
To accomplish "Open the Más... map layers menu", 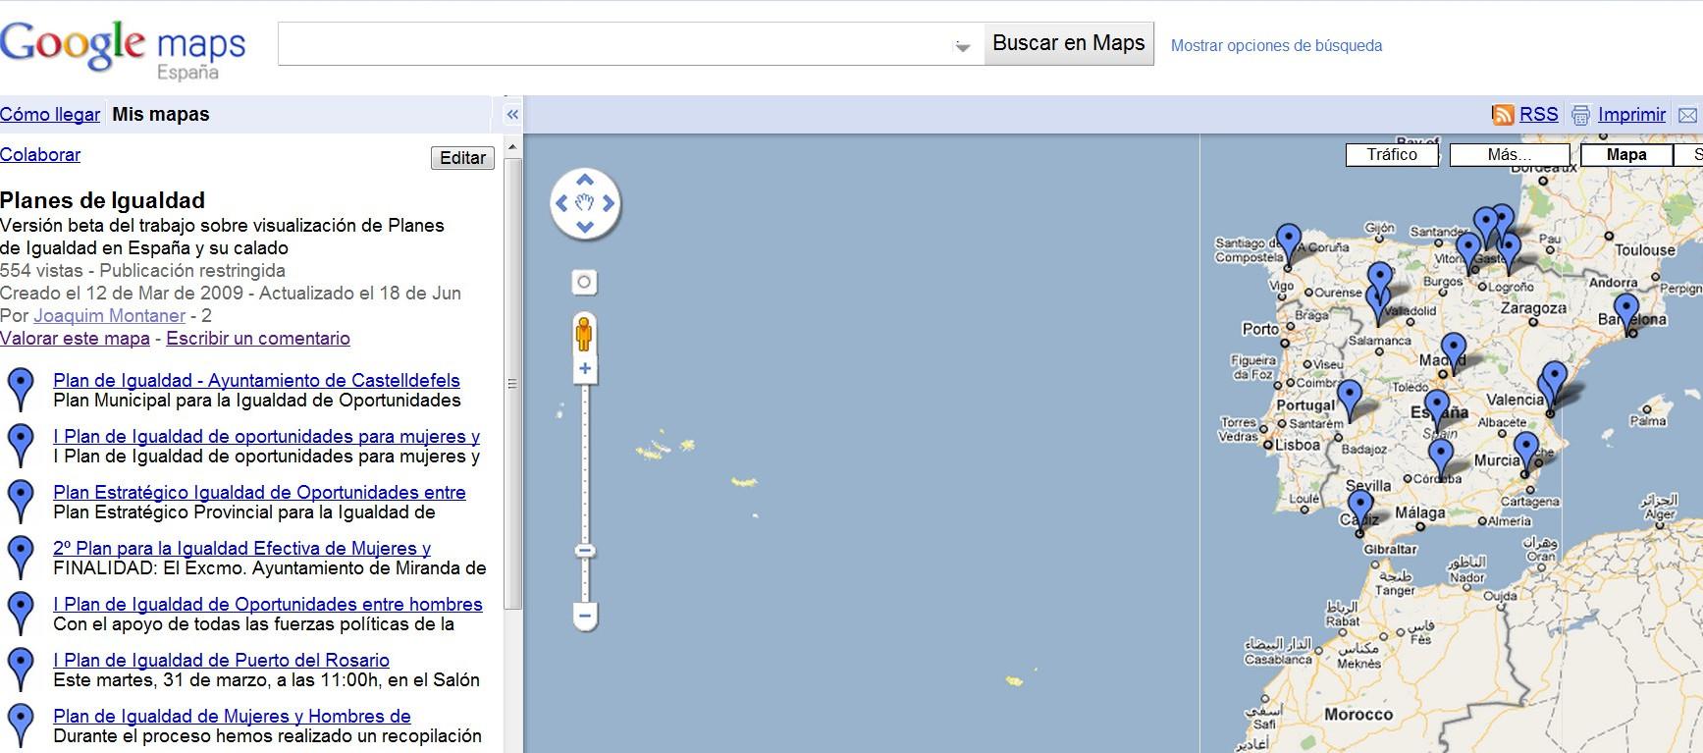I will pyautogui.click(x=1509, y=155).
